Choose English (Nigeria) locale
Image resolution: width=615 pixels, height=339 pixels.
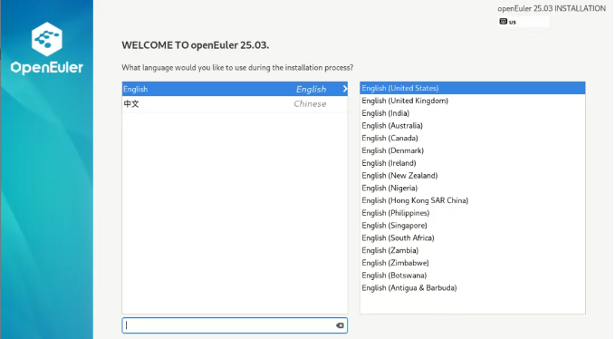tap(472, 189)
